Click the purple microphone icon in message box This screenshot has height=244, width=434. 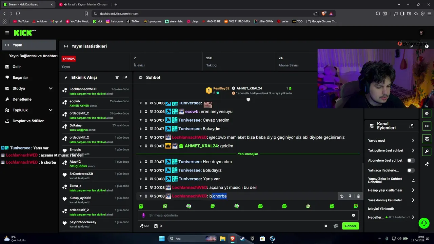tap(143, 215)
